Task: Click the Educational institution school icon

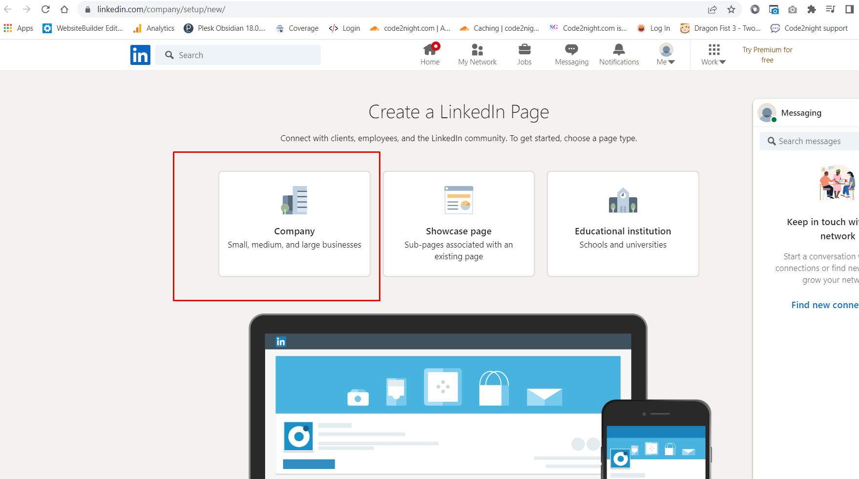Action: [623, 200]
